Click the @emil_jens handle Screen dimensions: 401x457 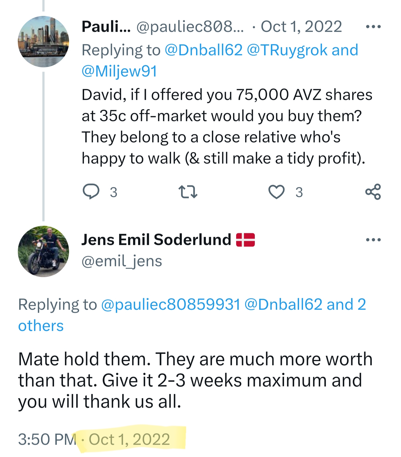[122, 261]
